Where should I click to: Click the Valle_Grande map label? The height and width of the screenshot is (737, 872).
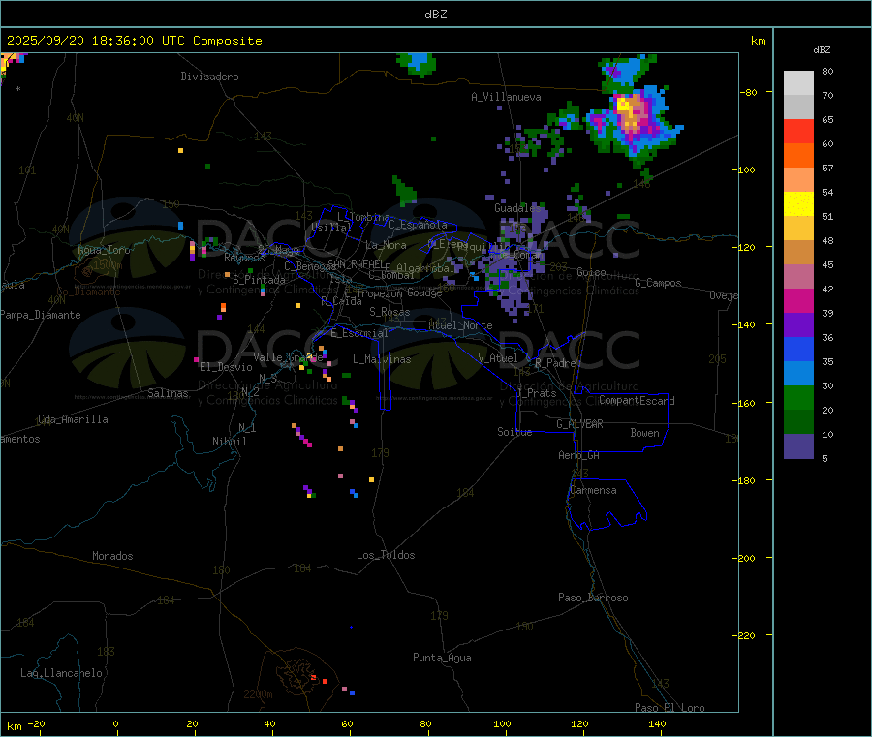pyautogui.click(x=288, y=357)
